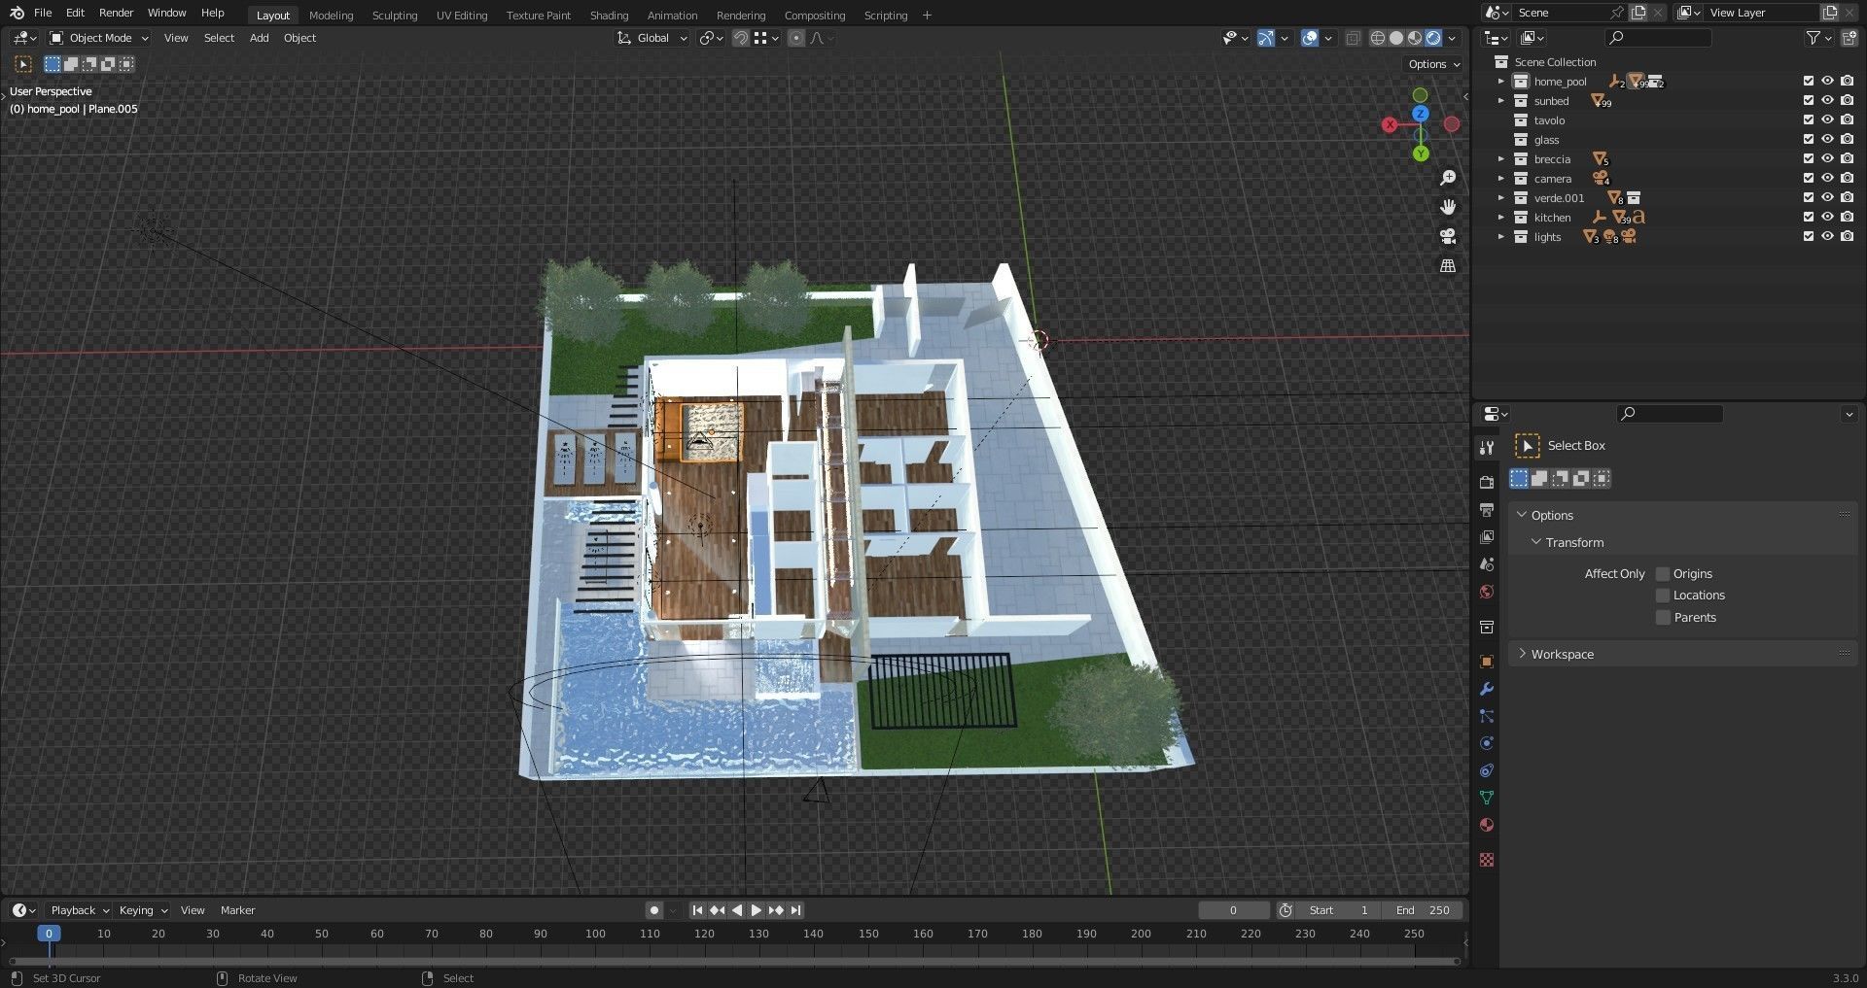Screen dimensions: 1867x988
Task: Switch to the Shading workspace tab
Action: tap(609, 16)
